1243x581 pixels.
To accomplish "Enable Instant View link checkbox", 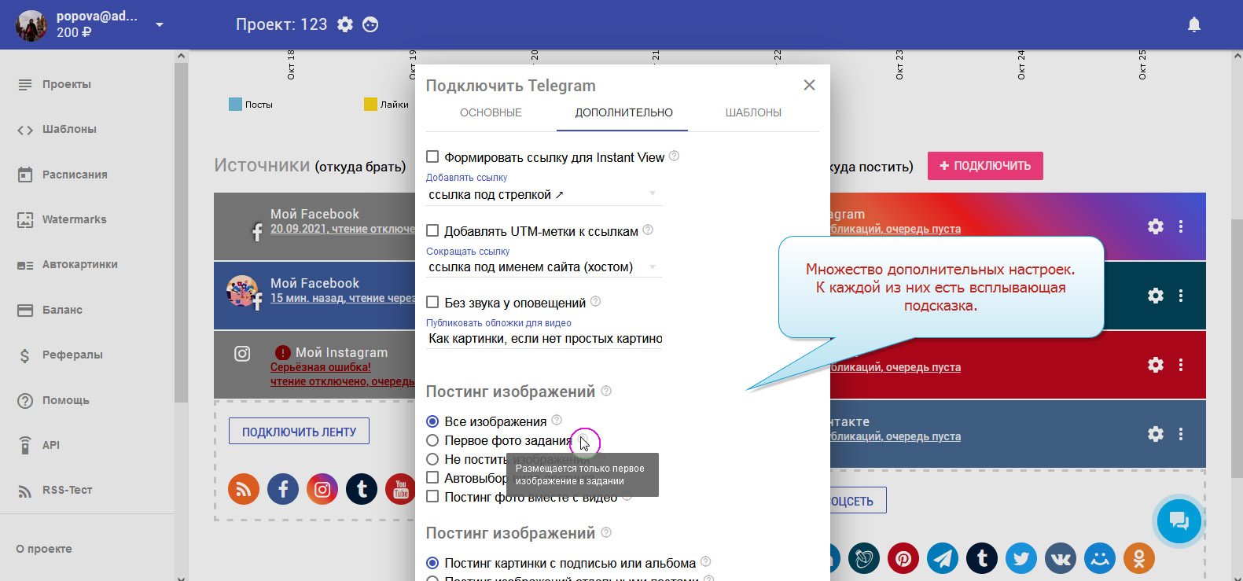I will click(x=432, y=157).
